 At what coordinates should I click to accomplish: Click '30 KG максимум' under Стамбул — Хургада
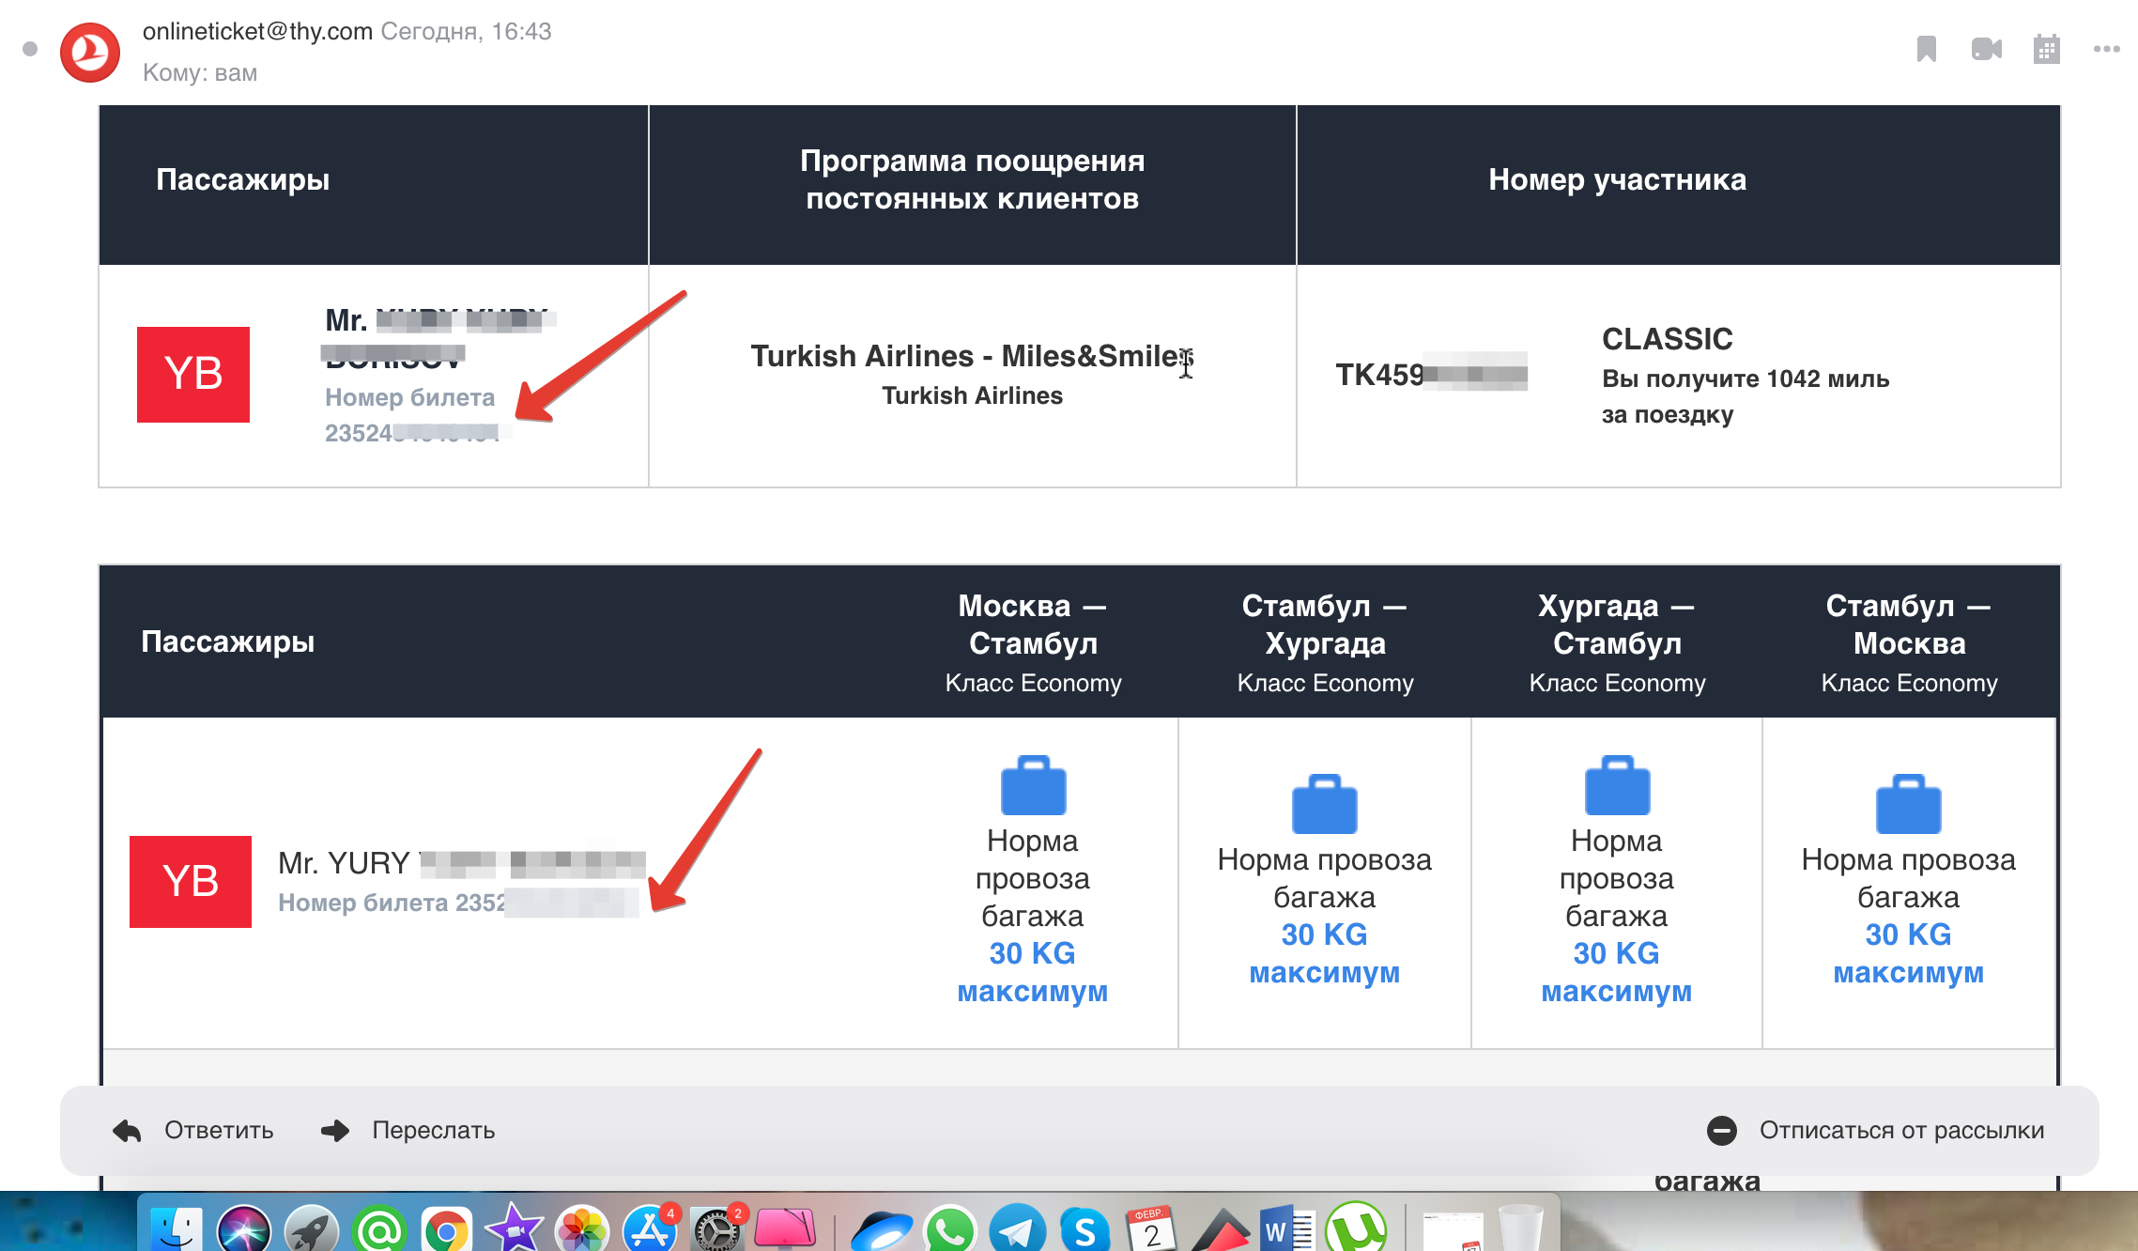pos(1324,953)
